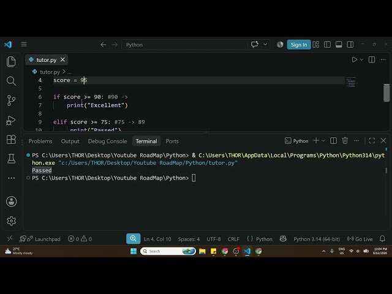392x294 pixels.
Task: Change line ending via CRLF
Action: [233, 239]
